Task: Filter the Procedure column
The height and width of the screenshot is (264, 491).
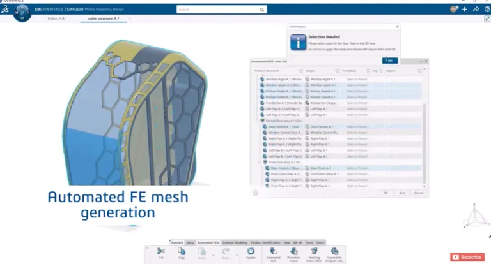Action: click(368, 71)
